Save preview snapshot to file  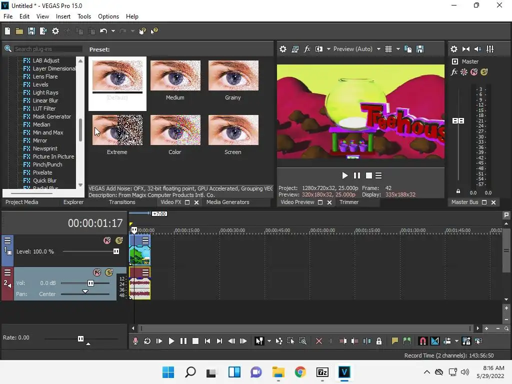pos(420,49)
